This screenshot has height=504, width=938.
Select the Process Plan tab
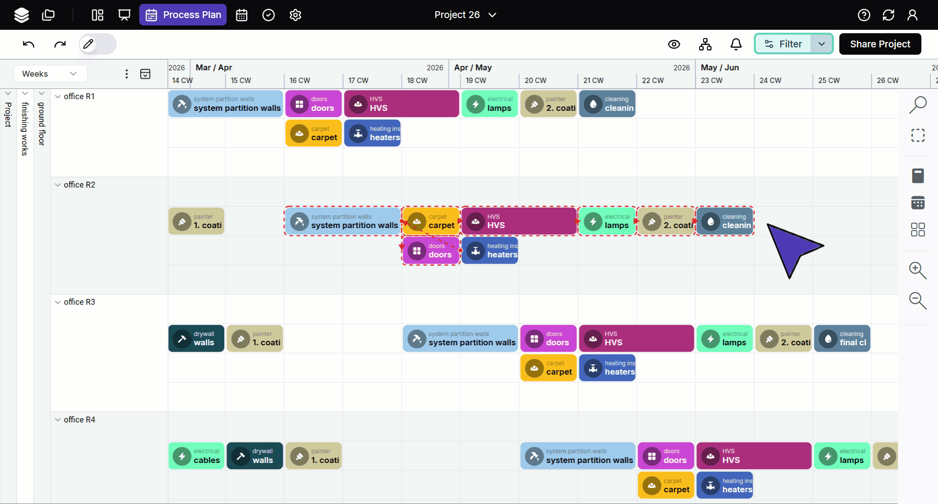pos(183,15)
